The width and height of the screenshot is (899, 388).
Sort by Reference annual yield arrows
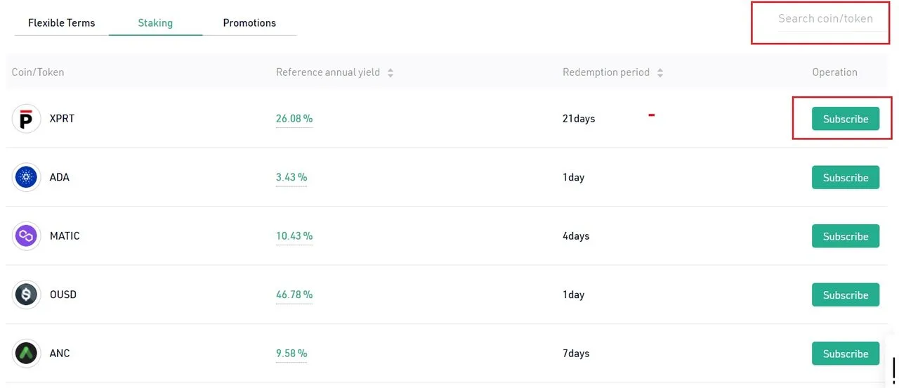[x=391, y=72]
